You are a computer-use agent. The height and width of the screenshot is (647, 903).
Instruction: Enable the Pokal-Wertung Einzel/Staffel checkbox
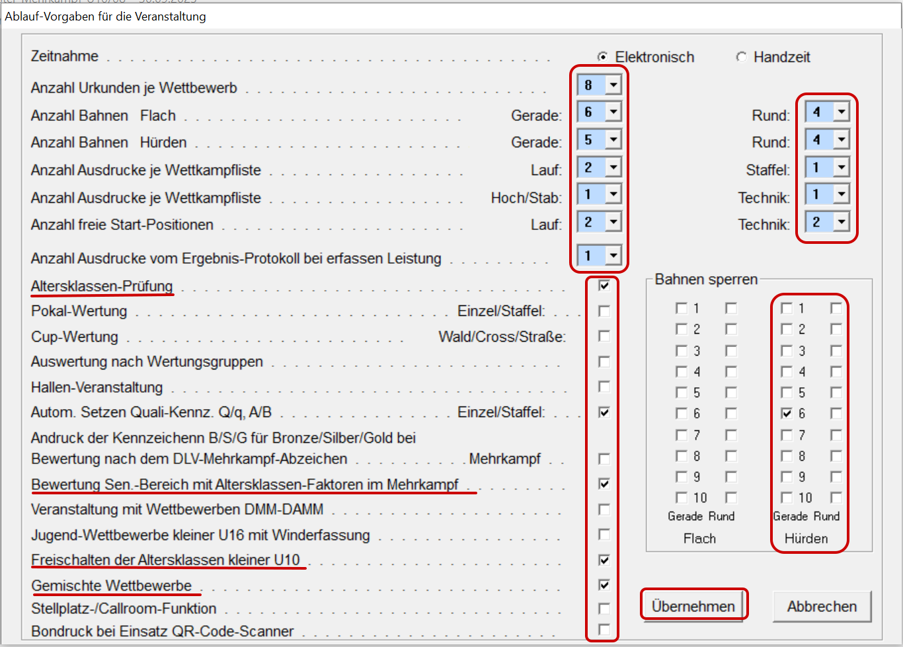[x=604, y=311]
